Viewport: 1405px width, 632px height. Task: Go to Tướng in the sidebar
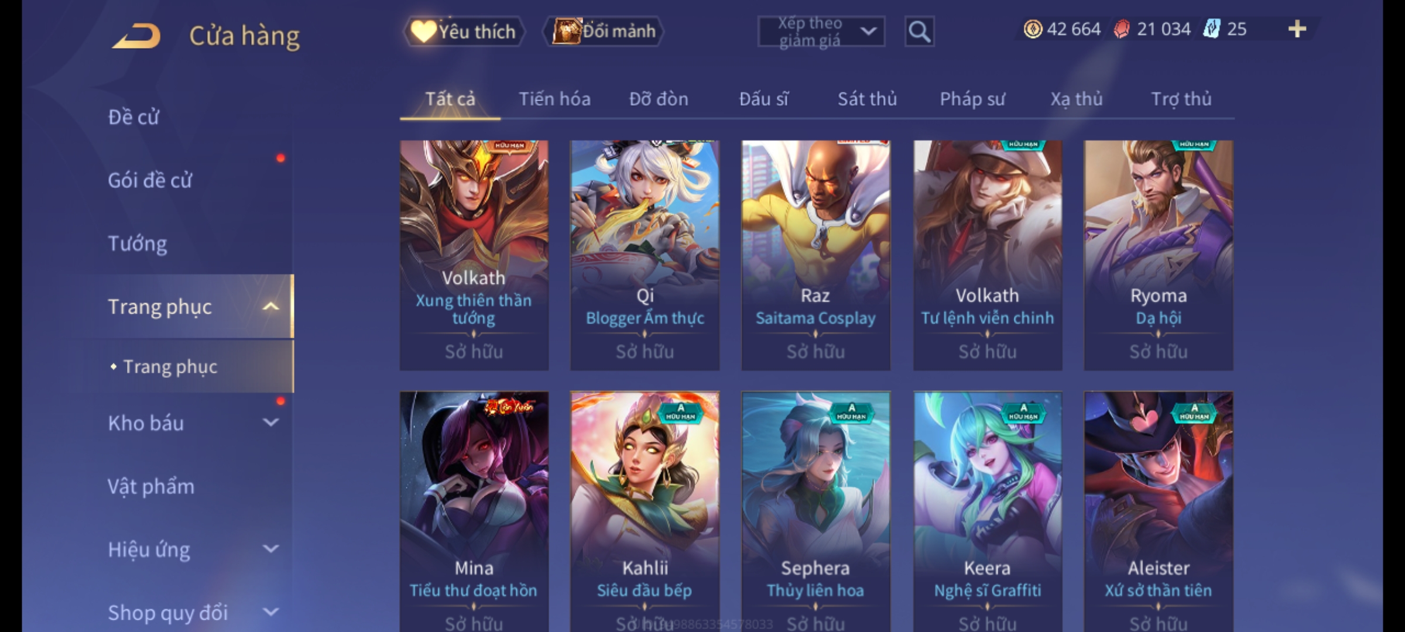click(138, 243)
